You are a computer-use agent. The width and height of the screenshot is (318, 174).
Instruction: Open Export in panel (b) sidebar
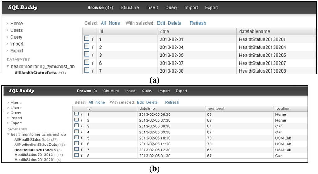coord(16,123)
